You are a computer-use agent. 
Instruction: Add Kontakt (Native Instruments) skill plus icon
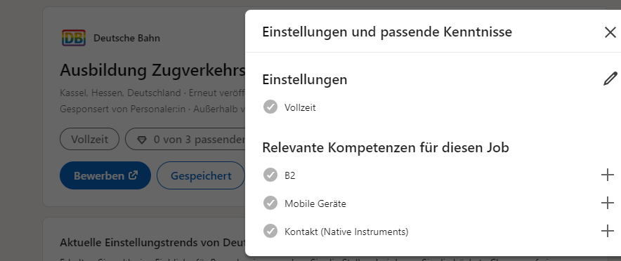point(608,231)
